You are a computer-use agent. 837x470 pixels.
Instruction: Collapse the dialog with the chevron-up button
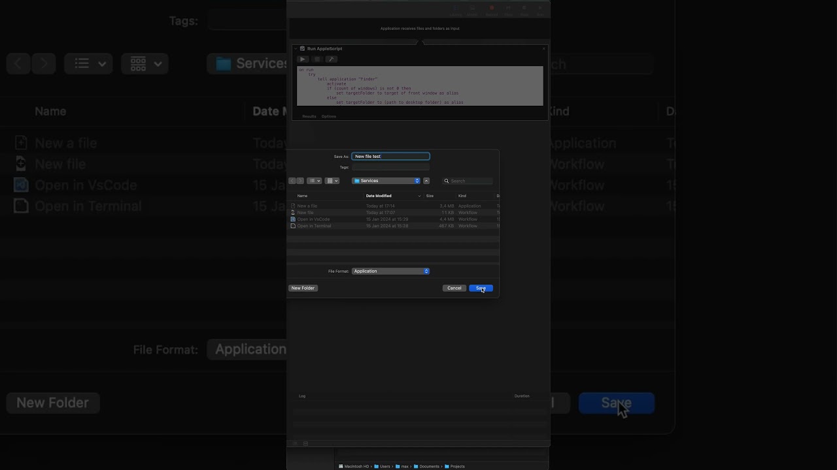coord(426,181)
